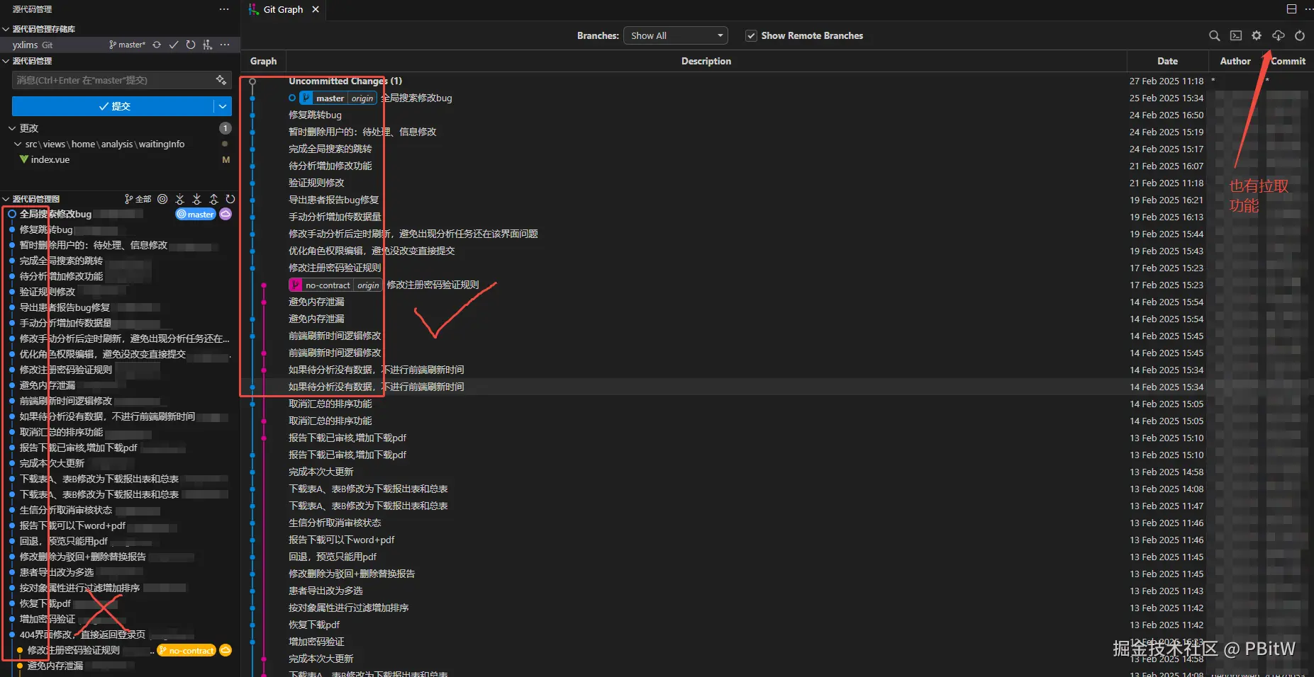Refresh the source control graph panel
This screenshot has height=677, width=1314.
point(230,199)
